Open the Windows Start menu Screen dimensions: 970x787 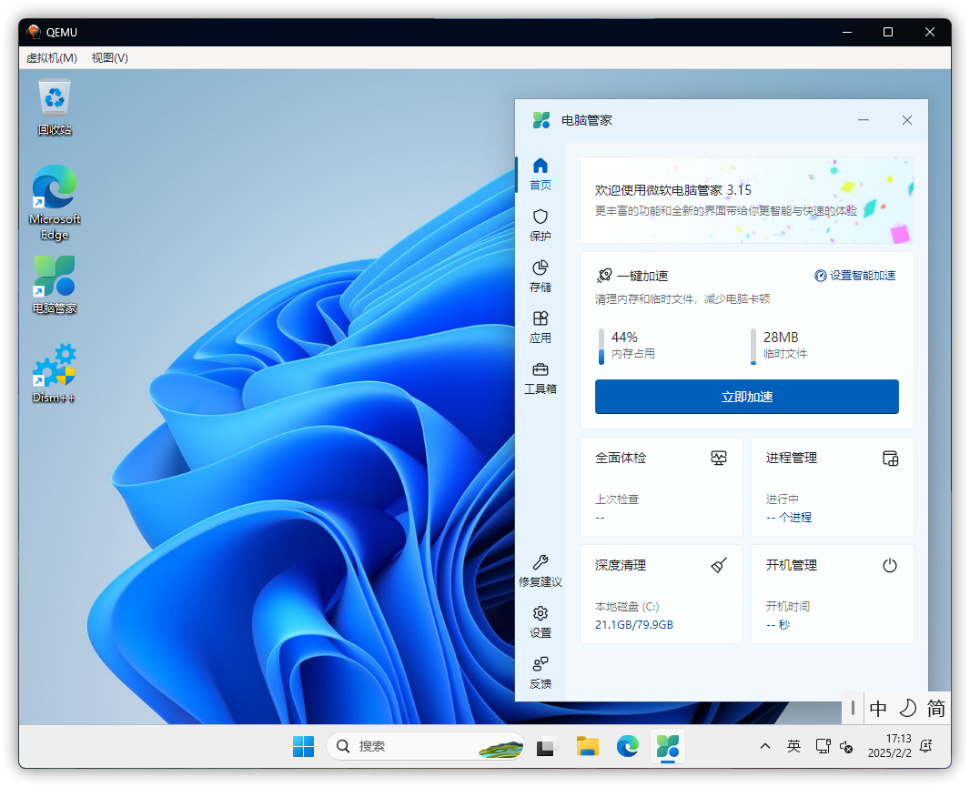[x=303, y=746]
